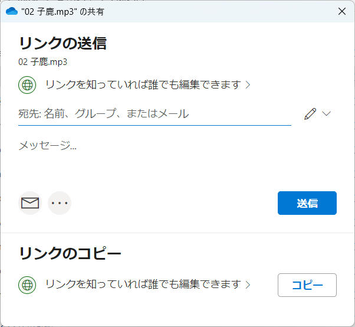Click the dialog title text in title bar
355x327 pixels.
63,12
